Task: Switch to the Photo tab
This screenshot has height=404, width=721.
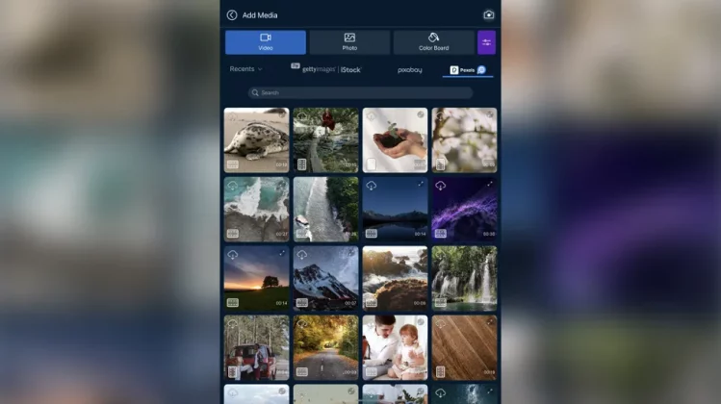Action: (x=349, y=42)
